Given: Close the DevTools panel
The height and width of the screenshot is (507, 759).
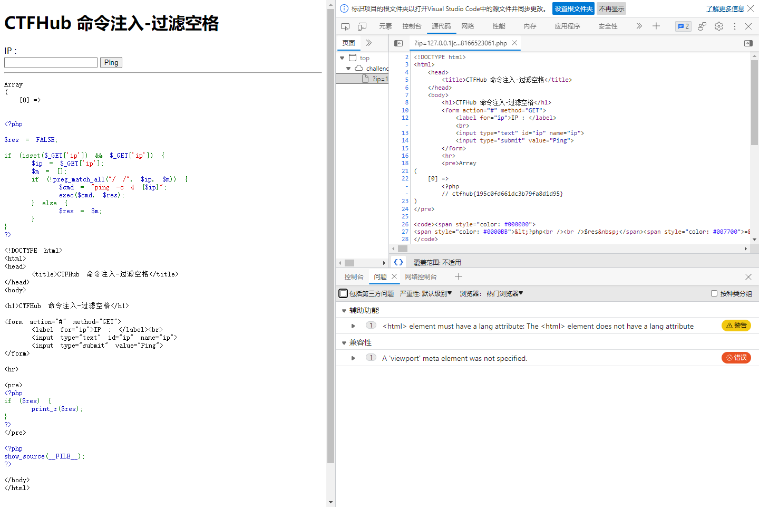Looking at the screenshot, I should [x=748, y=26].
